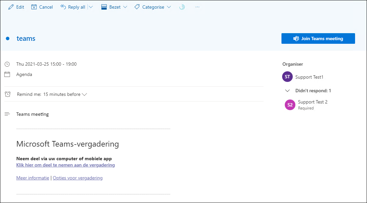
Task: Open the Meer informatie link
Action: click(x=33, y=178)
